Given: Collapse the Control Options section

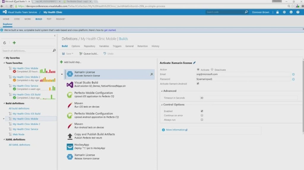Looking at the screenshot, I should click(162, 105).
